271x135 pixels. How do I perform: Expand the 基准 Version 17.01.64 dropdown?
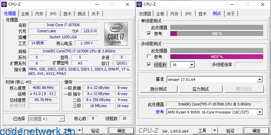[260, 80]
